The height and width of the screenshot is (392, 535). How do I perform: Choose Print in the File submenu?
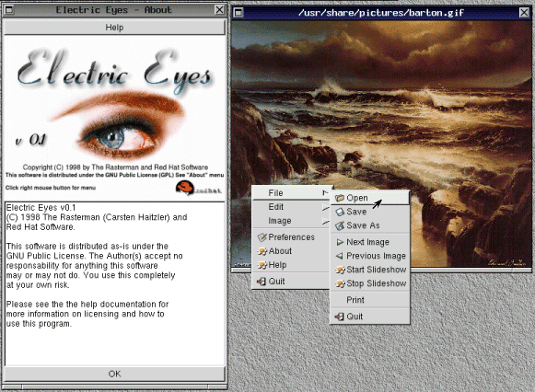[x=370, y=300]
